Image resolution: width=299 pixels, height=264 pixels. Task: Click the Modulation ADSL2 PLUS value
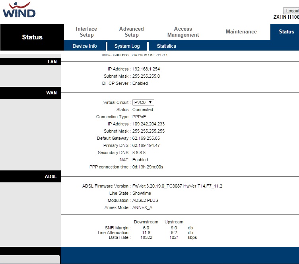[145, 200]
